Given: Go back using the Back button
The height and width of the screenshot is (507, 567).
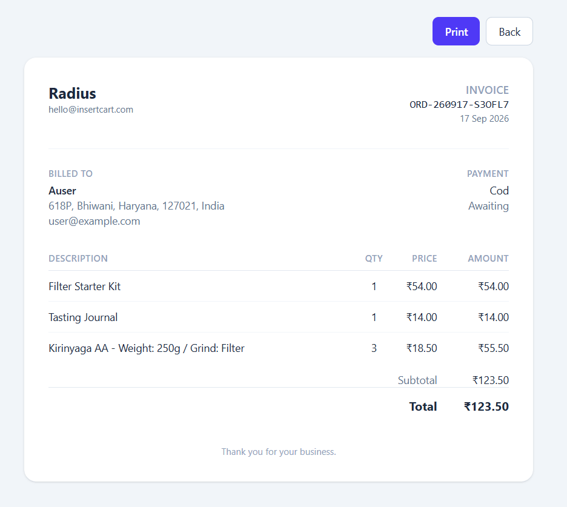Looking at the screenshot, I should click(x=509, y=31).
